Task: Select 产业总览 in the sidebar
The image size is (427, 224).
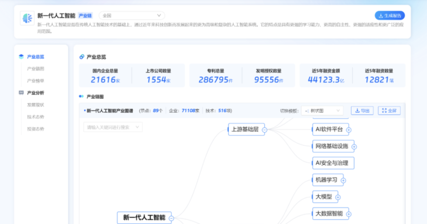Action: click(35, 57)
